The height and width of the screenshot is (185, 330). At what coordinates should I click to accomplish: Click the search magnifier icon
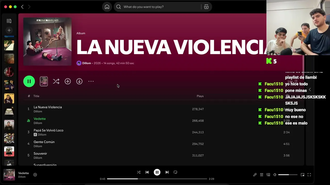coord(119,7)
